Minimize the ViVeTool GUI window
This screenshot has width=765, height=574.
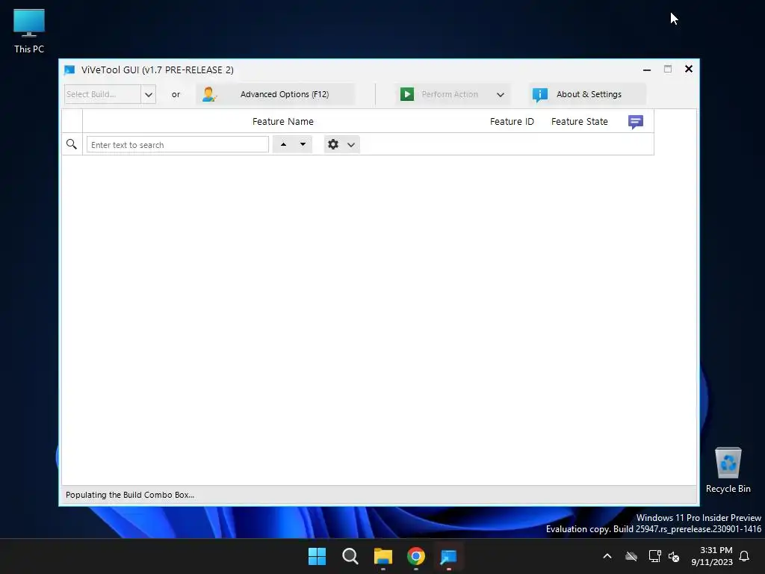coord(647,70)
